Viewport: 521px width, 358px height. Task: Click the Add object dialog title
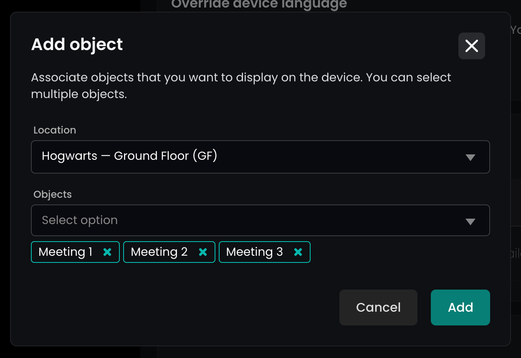point(77,45)
